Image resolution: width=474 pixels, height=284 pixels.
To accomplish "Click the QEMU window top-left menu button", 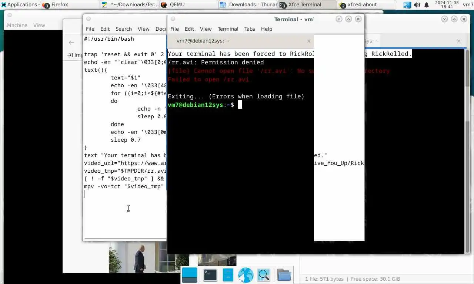I will 10,15.
